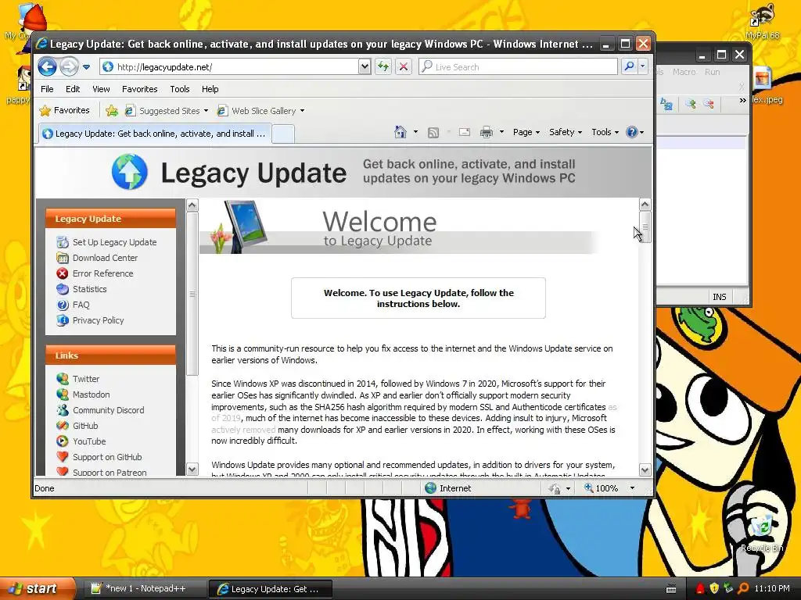The height and width of the screenshot is (600, 801).
Task: Open Web Slice Gallery favorites item
Action: (x=260, y=111)
